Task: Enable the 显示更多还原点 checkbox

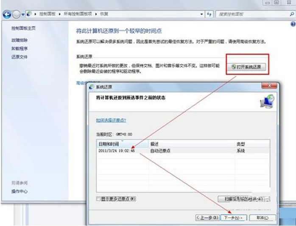Action: point(99,198)
